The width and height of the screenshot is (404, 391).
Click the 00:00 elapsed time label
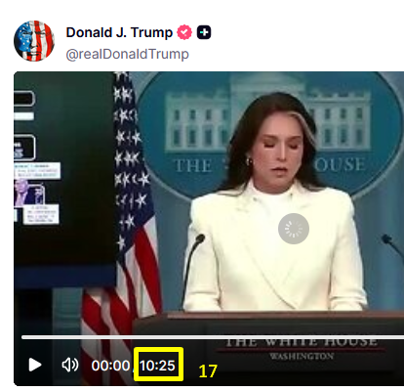110,366
